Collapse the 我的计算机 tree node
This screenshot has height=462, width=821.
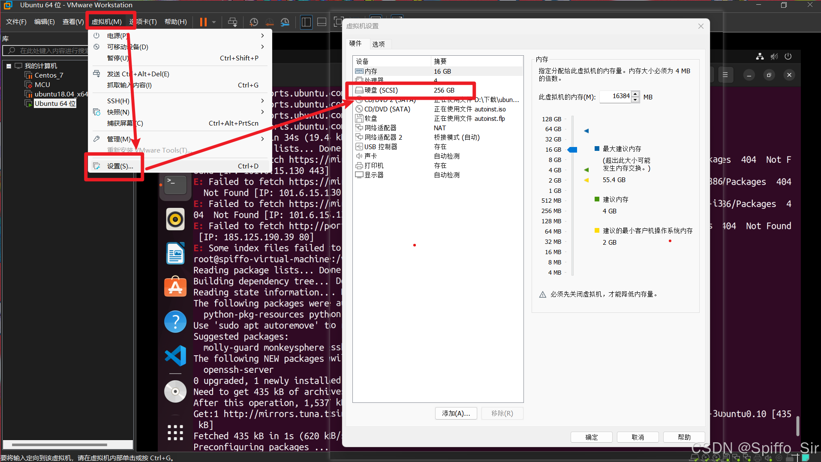(x=9, y=66)
